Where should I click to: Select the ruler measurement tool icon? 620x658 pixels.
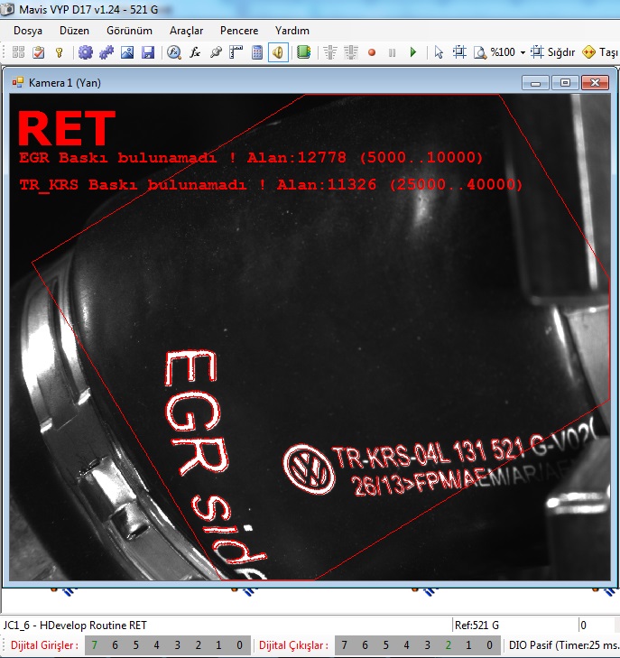(x=236, y=52)
